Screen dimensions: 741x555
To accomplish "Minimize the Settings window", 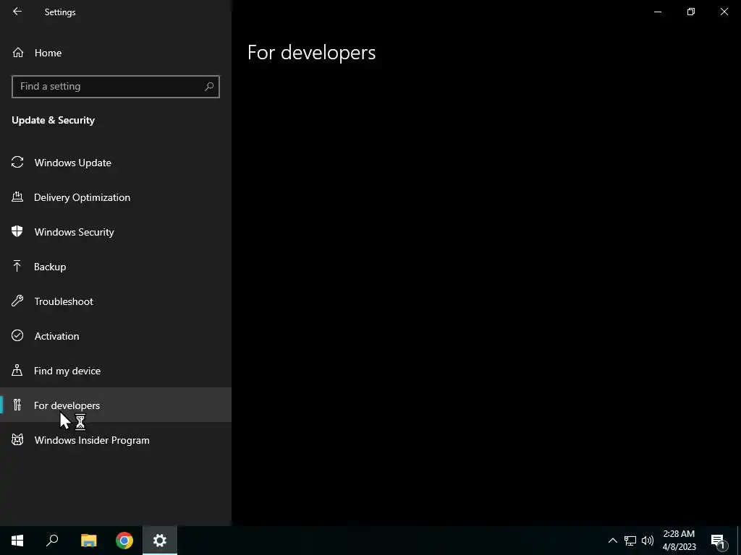I will click(x=657, y=12).
